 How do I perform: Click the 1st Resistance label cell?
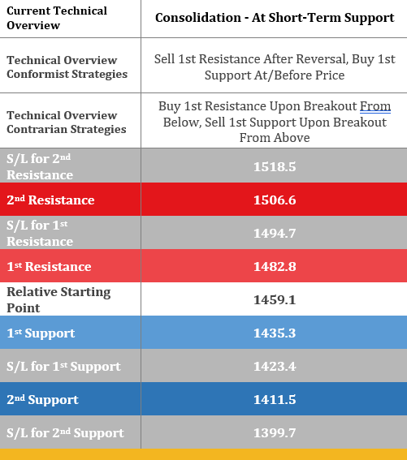tap(70, 266)
